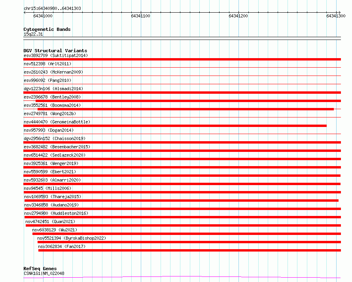Click nsv5521394 (ByrskaBishop2022) label

(x=72, y=238)
